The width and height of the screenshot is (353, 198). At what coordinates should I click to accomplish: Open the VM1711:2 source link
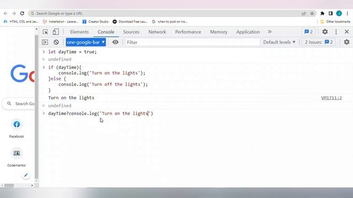coord(331,98)
